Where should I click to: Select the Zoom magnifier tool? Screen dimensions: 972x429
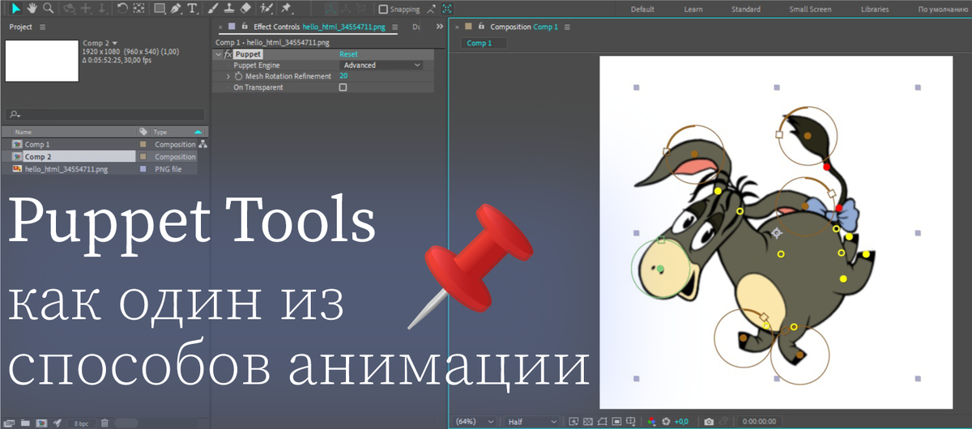49,9
